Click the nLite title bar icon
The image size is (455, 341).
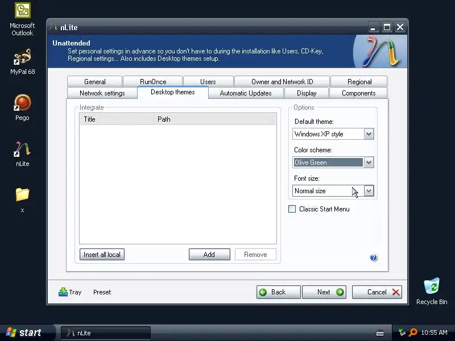(x=53, y=27)
